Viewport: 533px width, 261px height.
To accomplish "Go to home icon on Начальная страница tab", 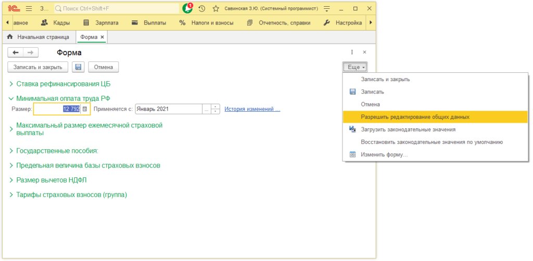I will [10, 37].
